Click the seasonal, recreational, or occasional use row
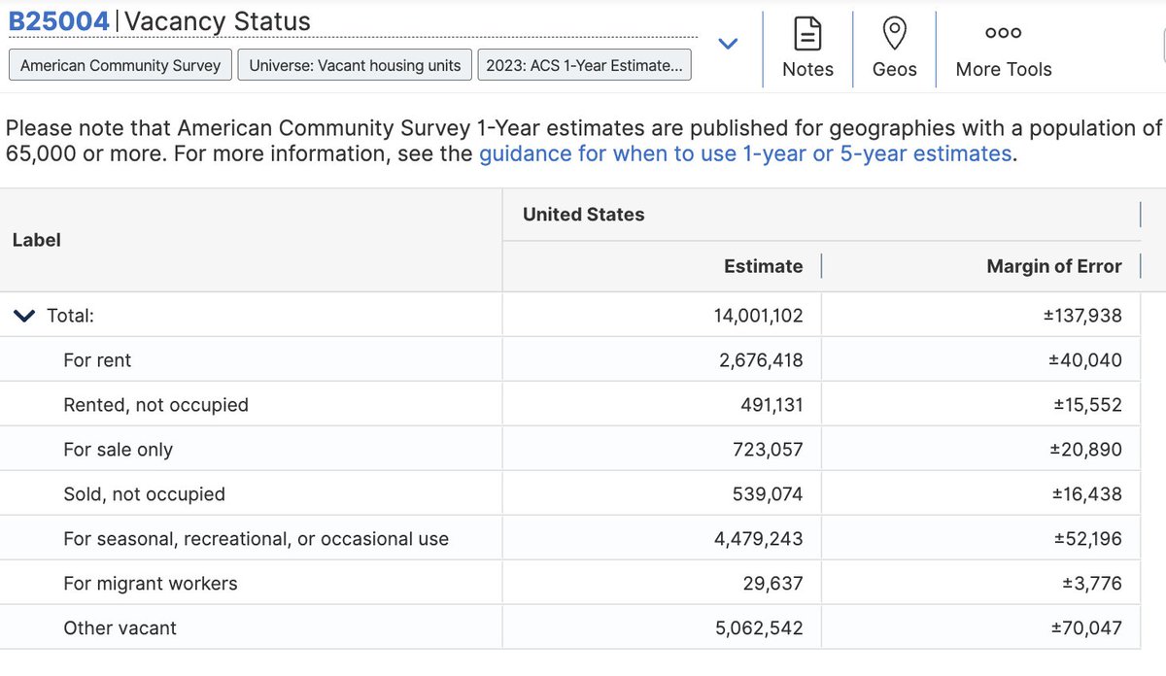The height and width of the screenshot is (676, 1166). pos(583,539)
